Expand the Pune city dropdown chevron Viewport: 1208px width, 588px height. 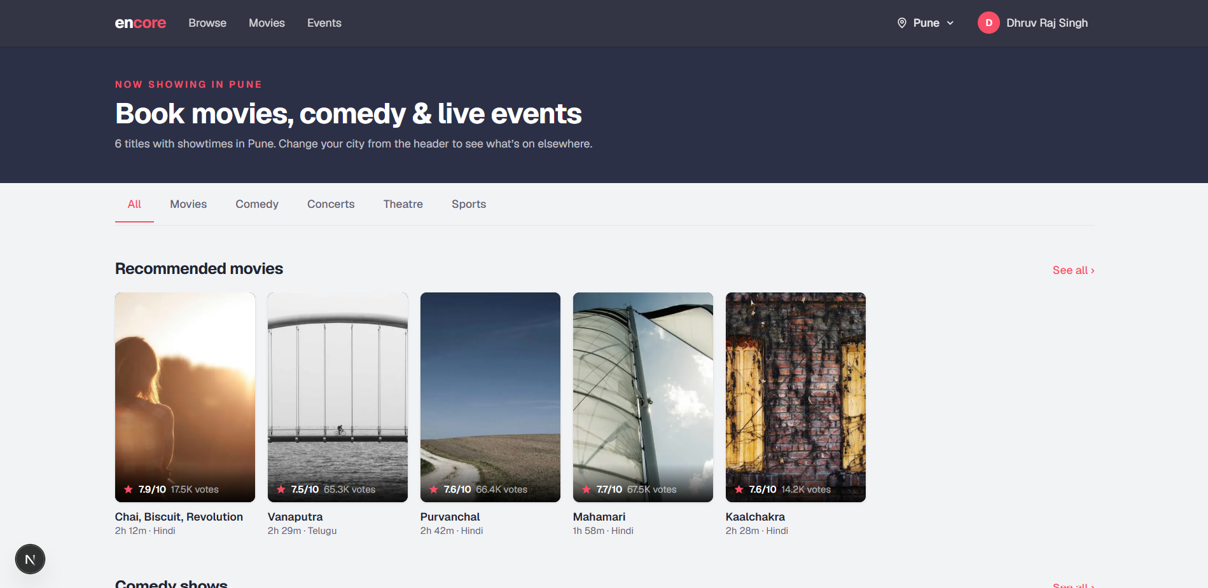click(x=950, y=23)
